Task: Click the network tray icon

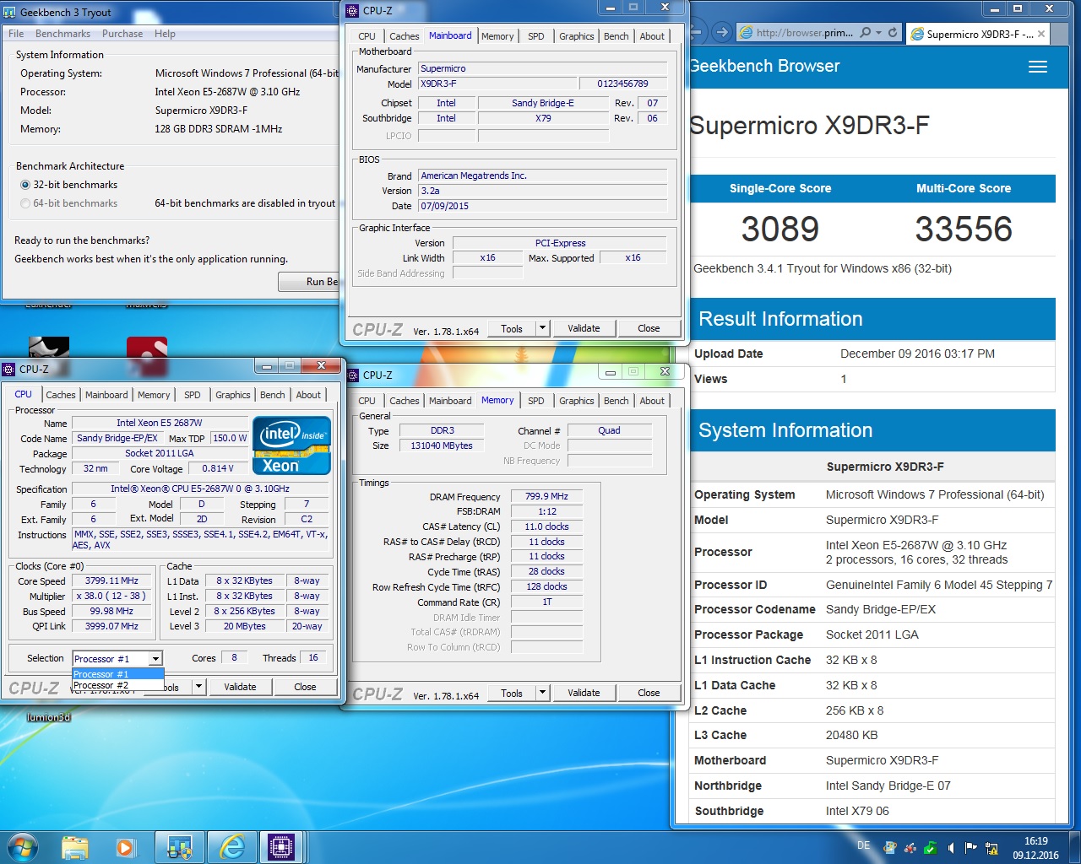Action: [991, 848]
